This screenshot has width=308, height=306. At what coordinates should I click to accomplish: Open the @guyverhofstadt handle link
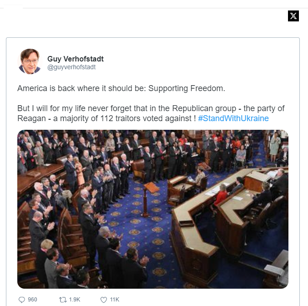tap(71, 67)
